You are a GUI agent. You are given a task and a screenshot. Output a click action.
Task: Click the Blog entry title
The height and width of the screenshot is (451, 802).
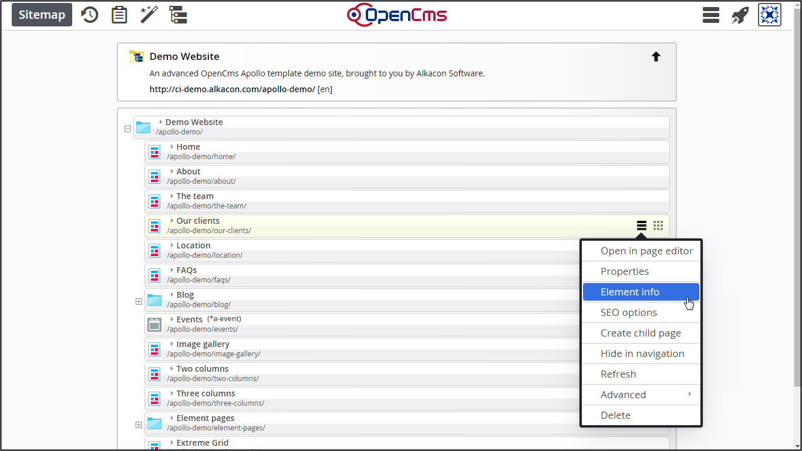185,295
